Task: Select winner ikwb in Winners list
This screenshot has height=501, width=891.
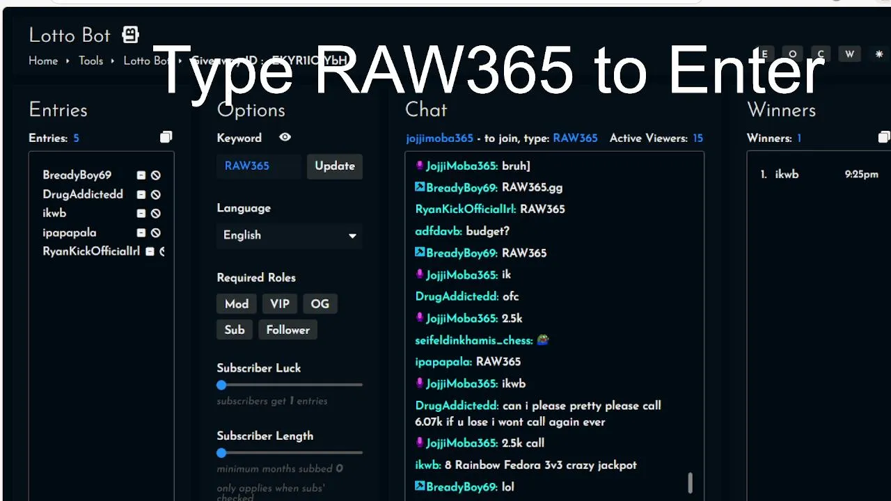Action: [787, 175]
